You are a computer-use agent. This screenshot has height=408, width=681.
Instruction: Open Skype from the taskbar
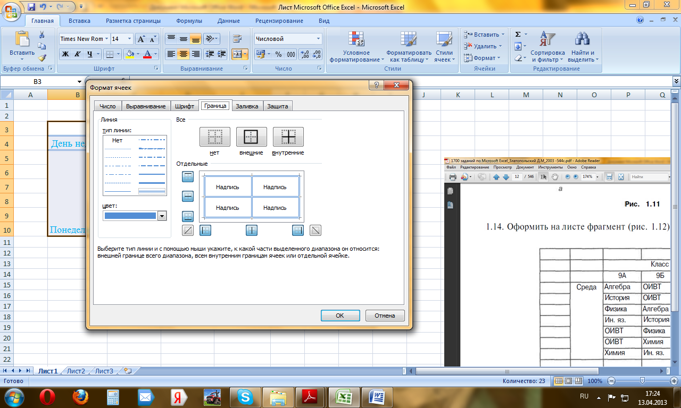pyautogui.click(x=245, y=397)
